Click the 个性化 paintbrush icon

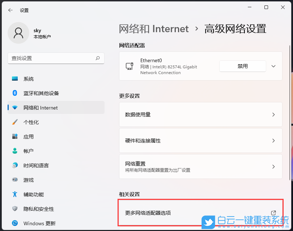pos(14,122)
